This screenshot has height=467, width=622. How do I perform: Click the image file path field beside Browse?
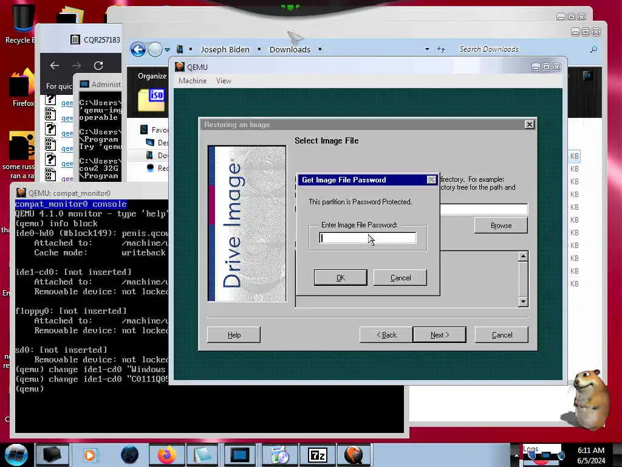(484, 209)
